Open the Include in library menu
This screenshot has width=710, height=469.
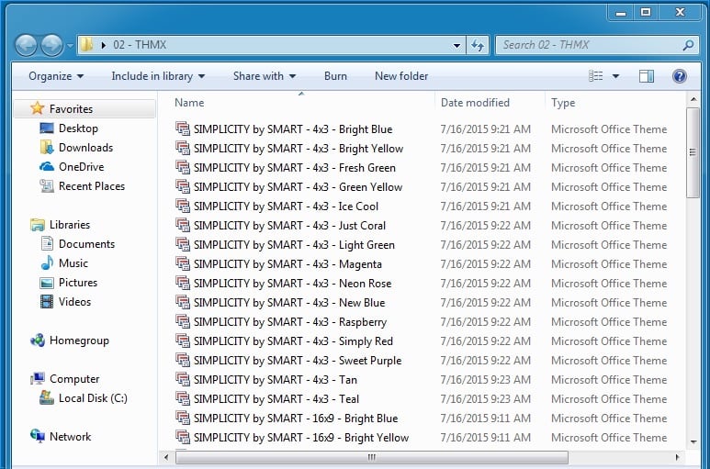(x=158, y=76)
